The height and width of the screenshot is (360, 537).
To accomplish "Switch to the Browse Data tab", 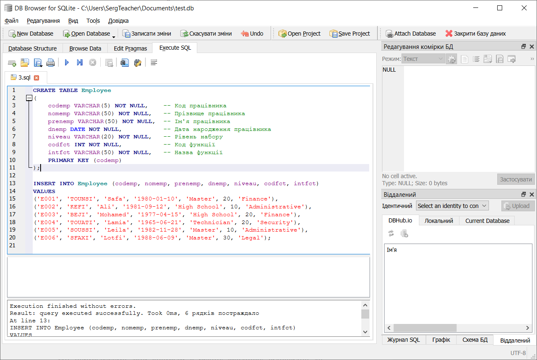I will pos(85,48).
